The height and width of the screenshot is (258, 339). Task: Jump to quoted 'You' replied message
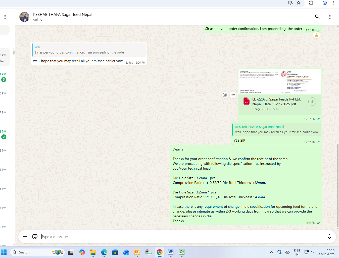(x=89, y=50)
